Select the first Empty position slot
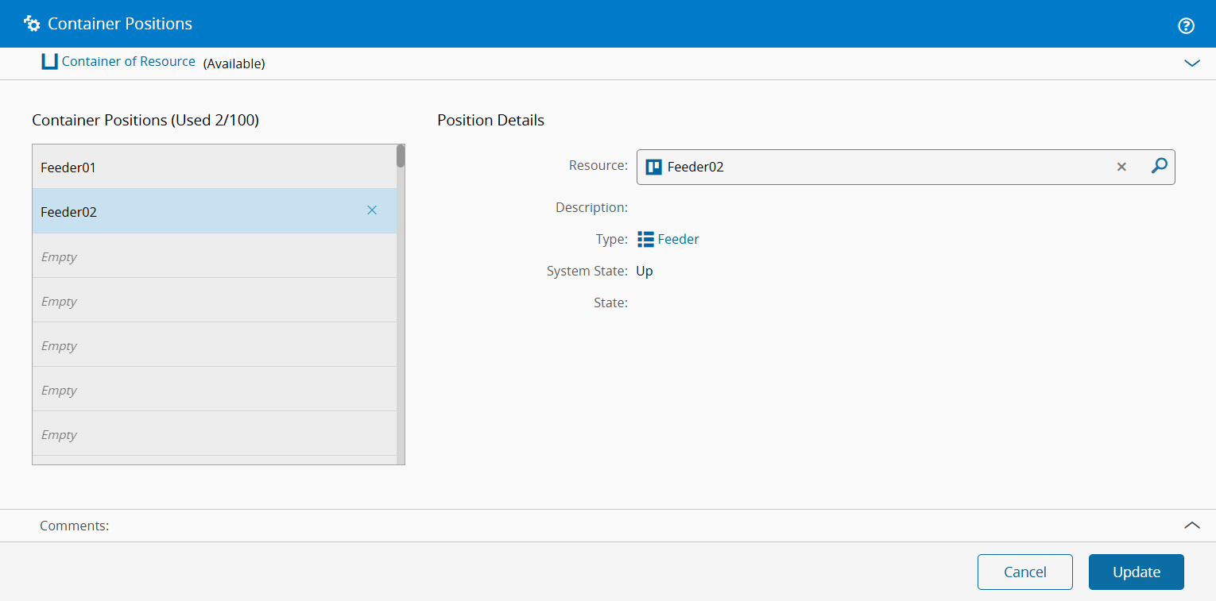The image size is (1216, 601). [199, 256]
